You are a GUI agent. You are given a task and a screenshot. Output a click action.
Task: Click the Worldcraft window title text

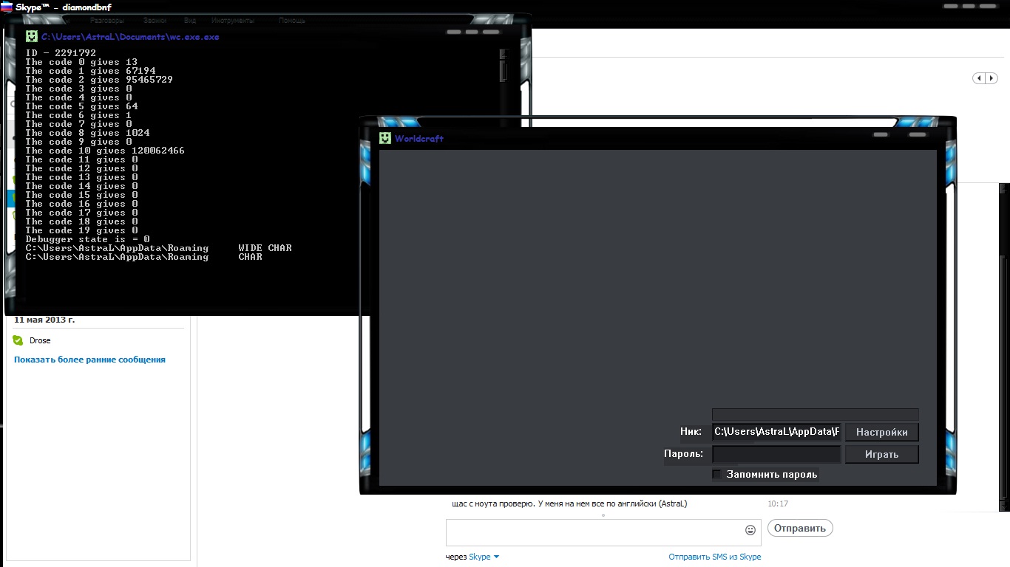419,139
